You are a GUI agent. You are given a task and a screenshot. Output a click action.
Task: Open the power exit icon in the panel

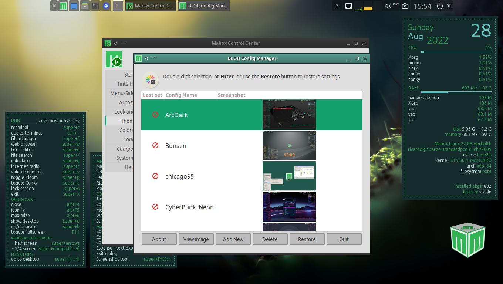440,6
